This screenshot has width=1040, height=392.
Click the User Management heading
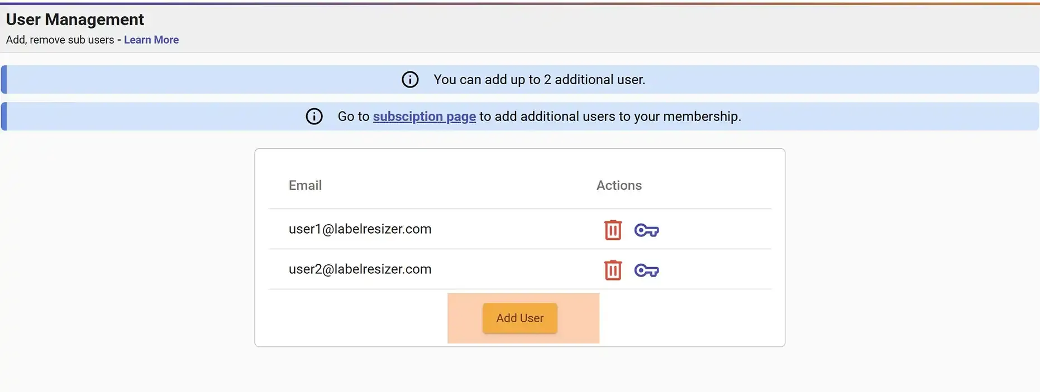75,20
